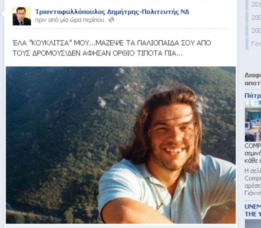Click the globe privacy icon beside the timestamp
261x228 pixels.
(x=111, y=20)
